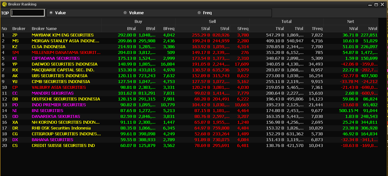Click net value -42.06 B
This screenshot has height=176, width=388.
349,64
